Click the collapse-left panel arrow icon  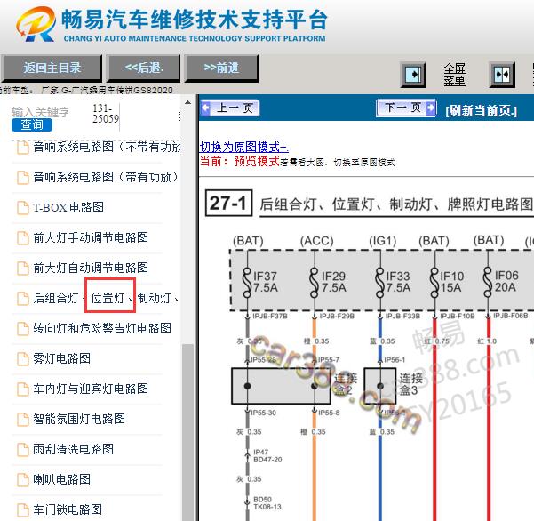tap(413, 75)
